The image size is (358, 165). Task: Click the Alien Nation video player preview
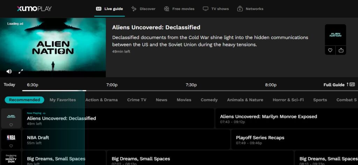click(53, 47)
